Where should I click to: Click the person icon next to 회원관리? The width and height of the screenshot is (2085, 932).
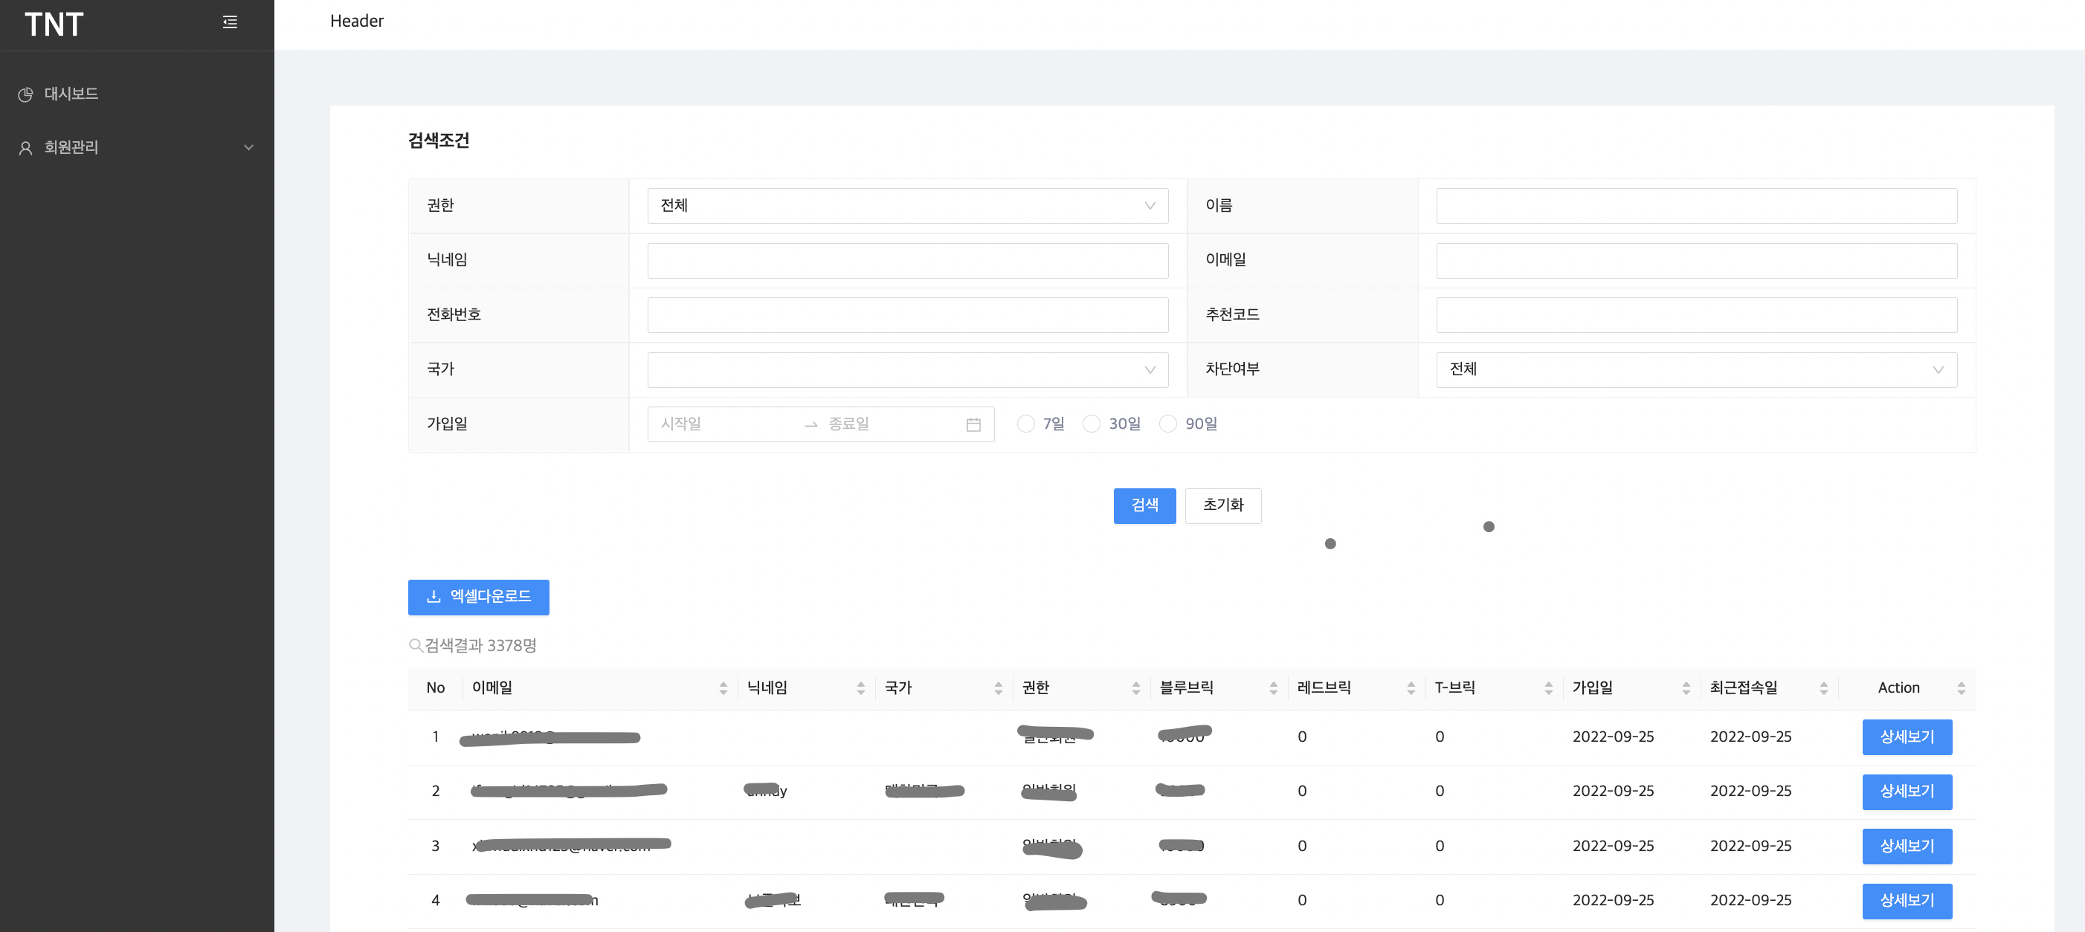[25, 147]
